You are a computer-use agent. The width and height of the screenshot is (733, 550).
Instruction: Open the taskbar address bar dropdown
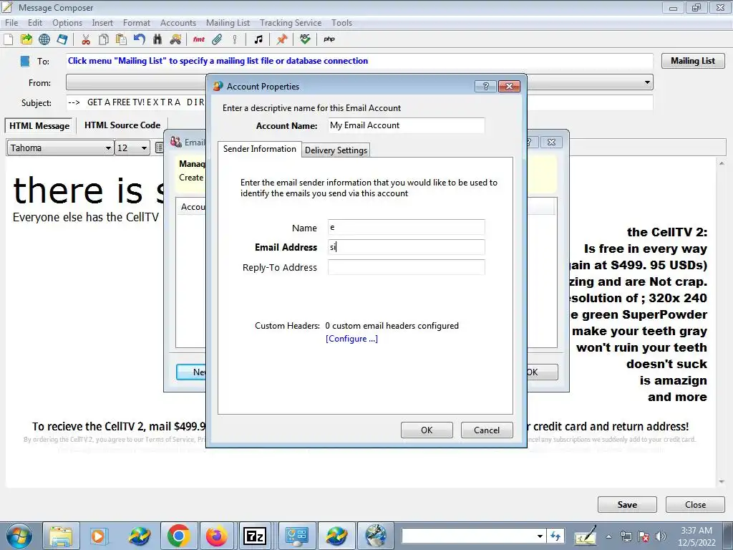coord(540,536)
